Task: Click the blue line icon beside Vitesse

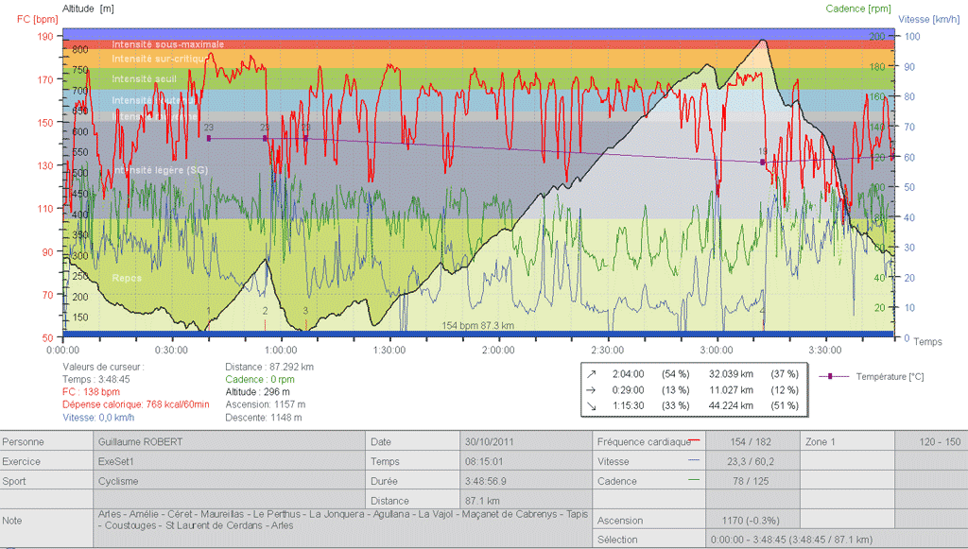Action: [695, 461]
